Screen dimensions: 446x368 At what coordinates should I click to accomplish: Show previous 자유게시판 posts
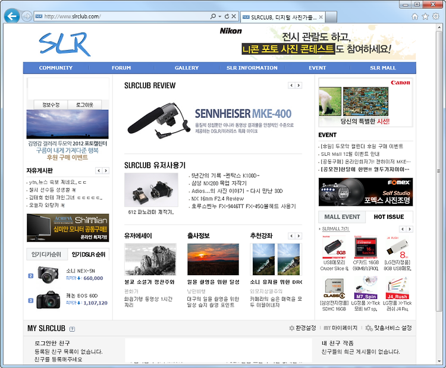point(99,171)
